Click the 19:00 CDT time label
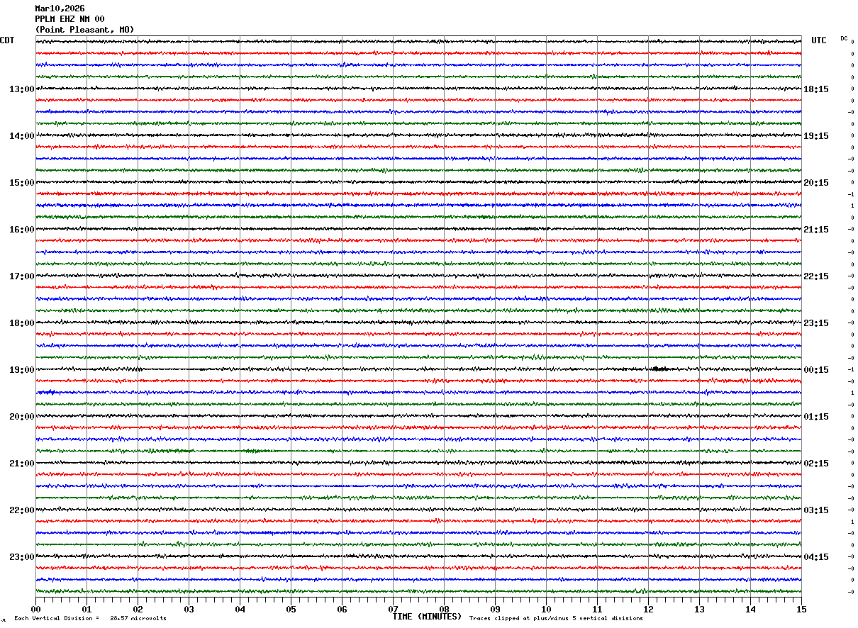 tap(22, 370)
